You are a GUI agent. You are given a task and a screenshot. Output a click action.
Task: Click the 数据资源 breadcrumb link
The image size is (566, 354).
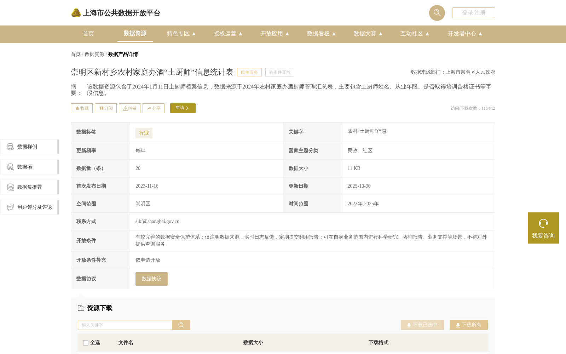click(x=94, y=54)
